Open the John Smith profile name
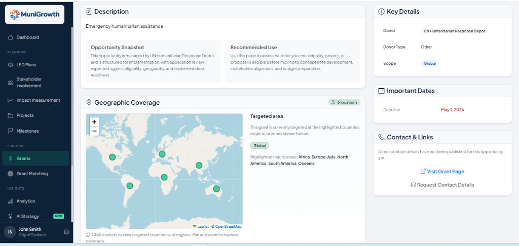 (x=30, y=229)
